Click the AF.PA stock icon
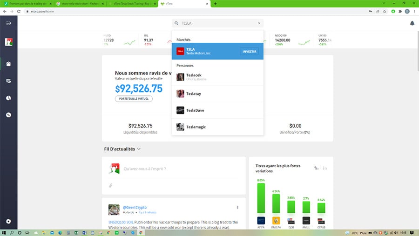419x236 pixels. (261, 221)
